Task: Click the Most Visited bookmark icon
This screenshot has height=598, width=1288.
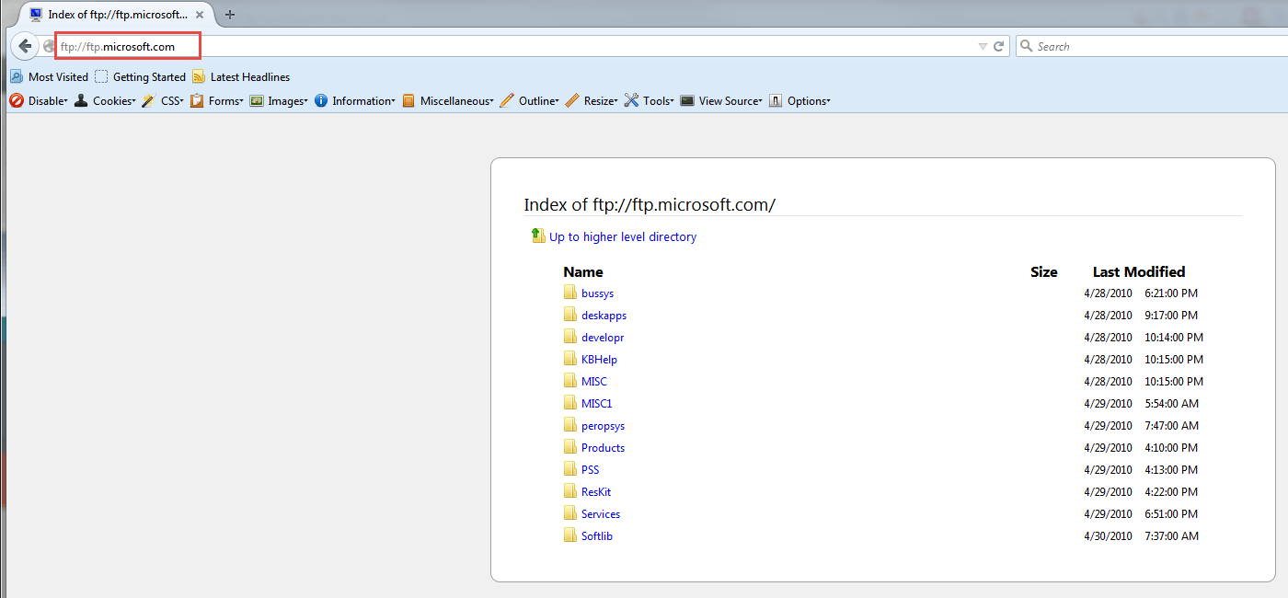Action: pos(16,77)
